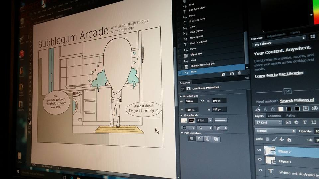Image resolution: width=319 pixels, height=179 pixels.
Task: Open the Normal blend mode dropdown
Action: (275, 131)
